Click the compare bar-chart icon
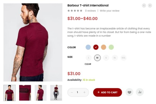 coord(140,92)
